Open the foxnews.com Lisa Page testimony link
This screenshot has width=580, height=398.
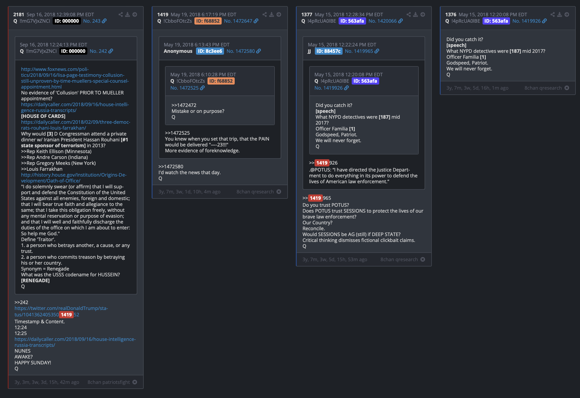pyautogui.click(x=75, y=78)
